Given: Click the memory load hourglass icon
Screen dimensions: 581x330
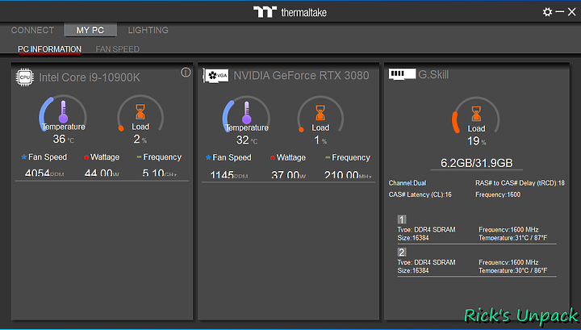Looking at the screenshot, I should [x=476, y=114].
